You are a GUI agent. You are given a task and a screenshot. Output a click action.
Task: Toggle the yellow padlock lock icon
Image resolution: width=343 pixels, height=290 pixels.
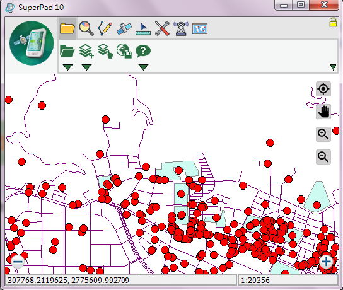(x=333, y=22)
